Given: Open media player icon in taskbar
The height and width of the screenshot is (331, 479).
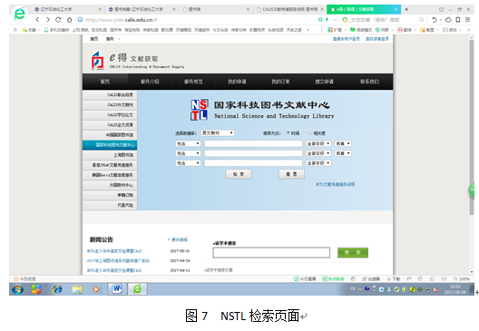Looking at the screenshot, I should [96, 289].
